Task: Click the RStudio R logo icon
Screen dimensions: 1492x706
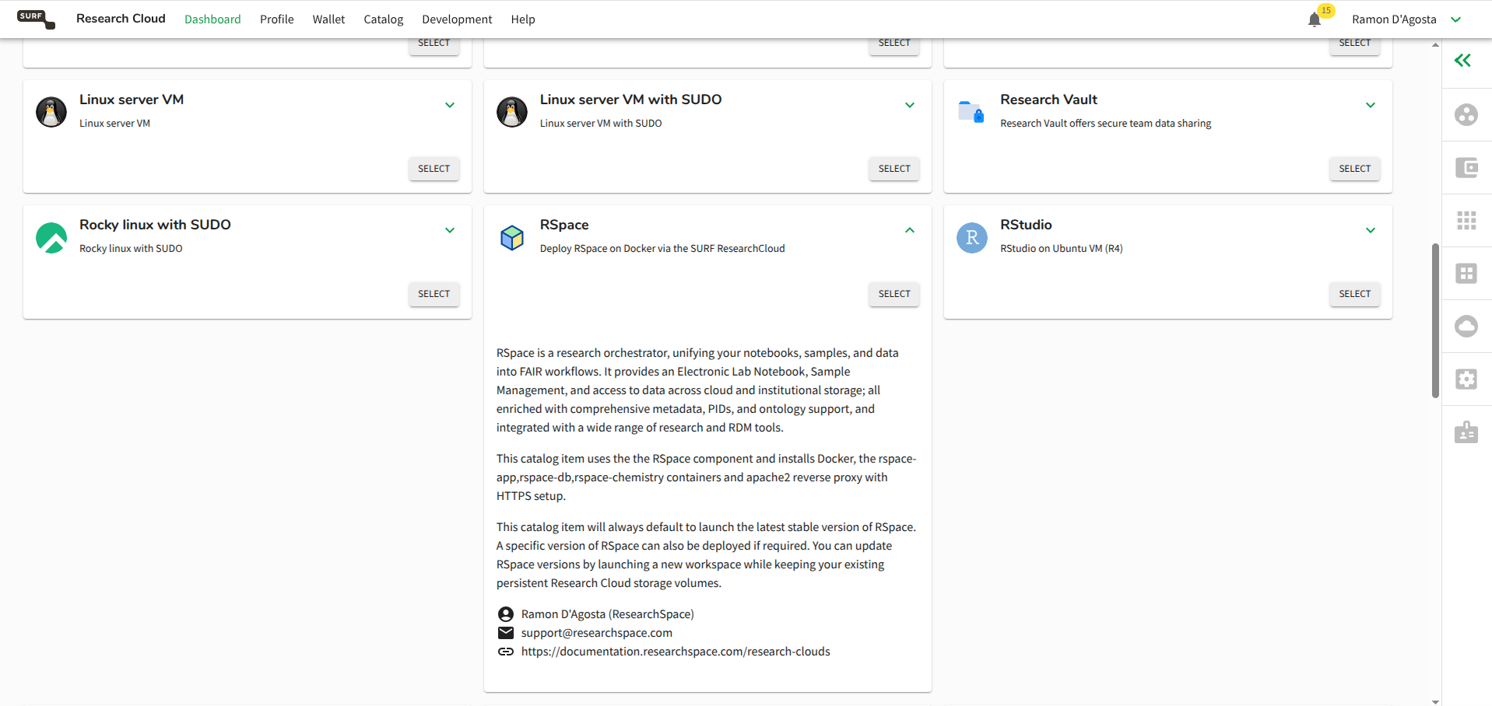Action: pyautogui.click(x=972, y=238)
